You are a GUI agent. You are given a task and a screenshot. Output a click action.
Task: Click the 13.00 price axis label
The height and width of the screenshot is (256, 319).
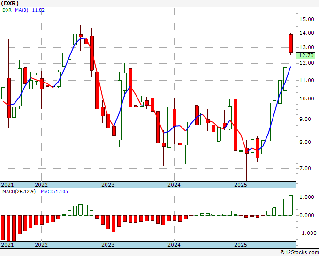point(307,47)
